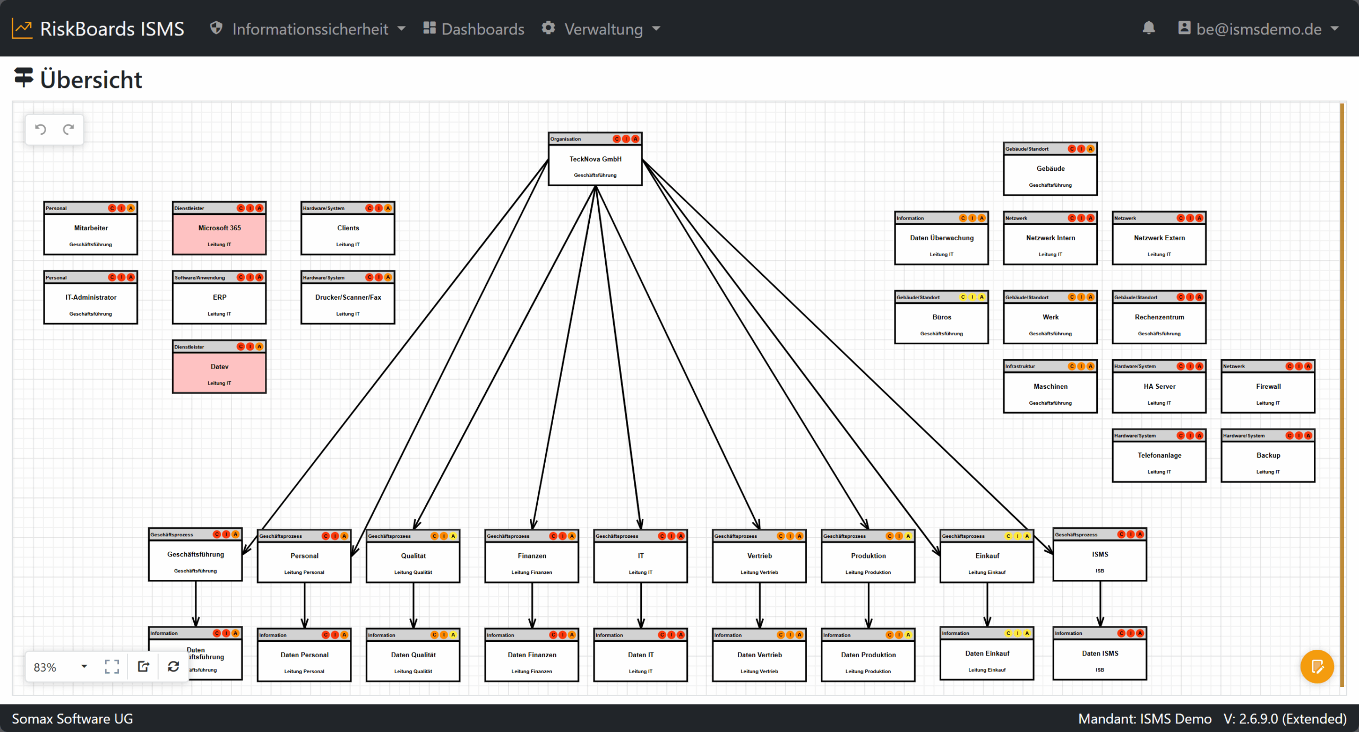Select the Daten ISMS information node
This screenshot has height=732, width=1359.
point(1100,653)
